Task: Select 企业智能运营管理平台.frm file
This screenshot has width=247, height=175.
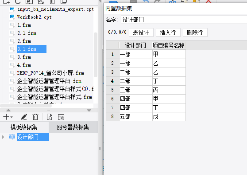Action: [49, 81]
